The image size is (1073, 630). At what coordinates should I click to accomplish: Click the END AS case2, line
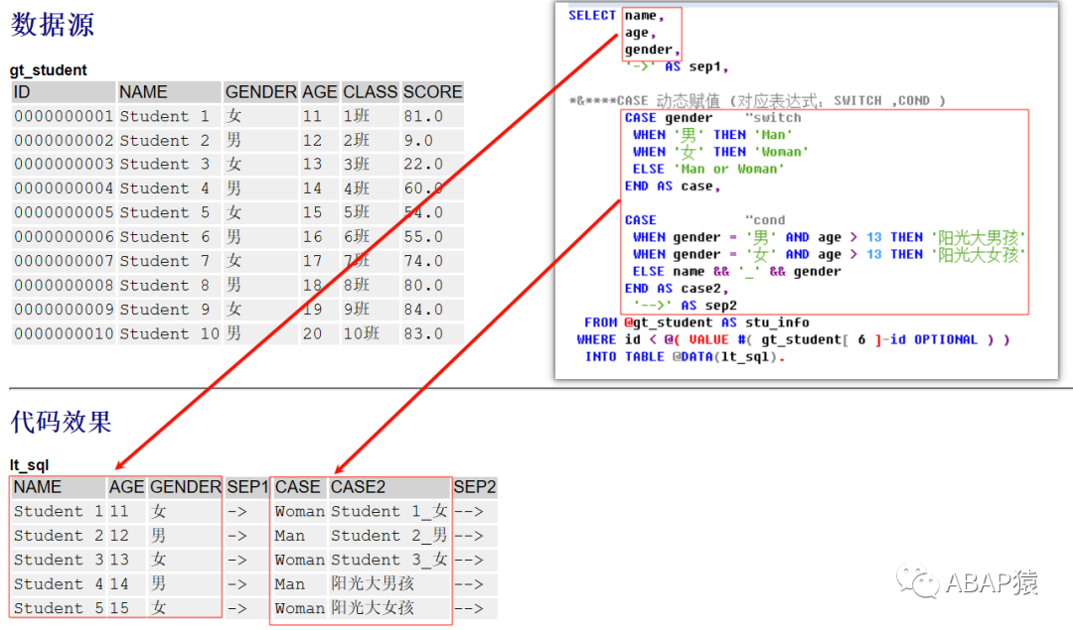(677, 289)
